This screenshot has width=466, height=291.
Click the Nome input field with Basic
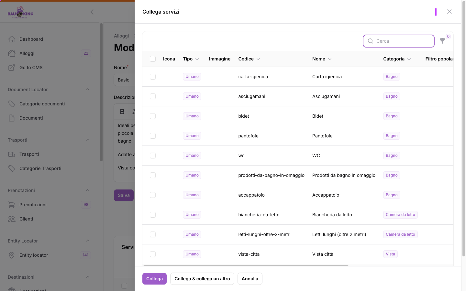pyautogui.click(x=124, y=80)
